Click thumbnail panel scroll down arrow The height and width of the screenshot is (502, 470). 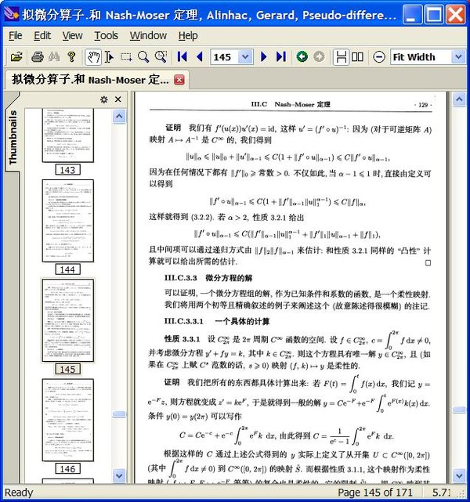tap(119, 475)
